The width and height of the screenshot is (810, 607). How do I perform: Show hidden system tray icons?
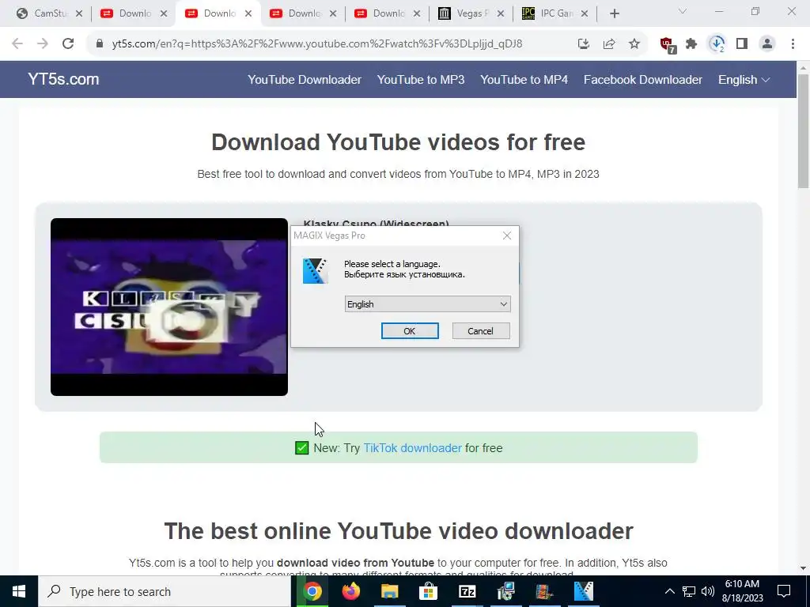pyautogui.click(x=669, y=591)
